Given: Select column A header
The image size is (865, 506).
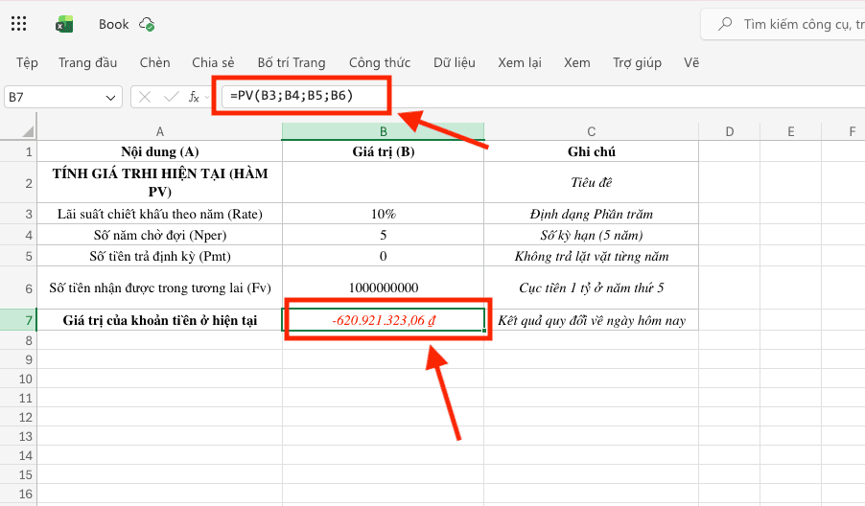Looking at the screenshot, I should [159, 131].
